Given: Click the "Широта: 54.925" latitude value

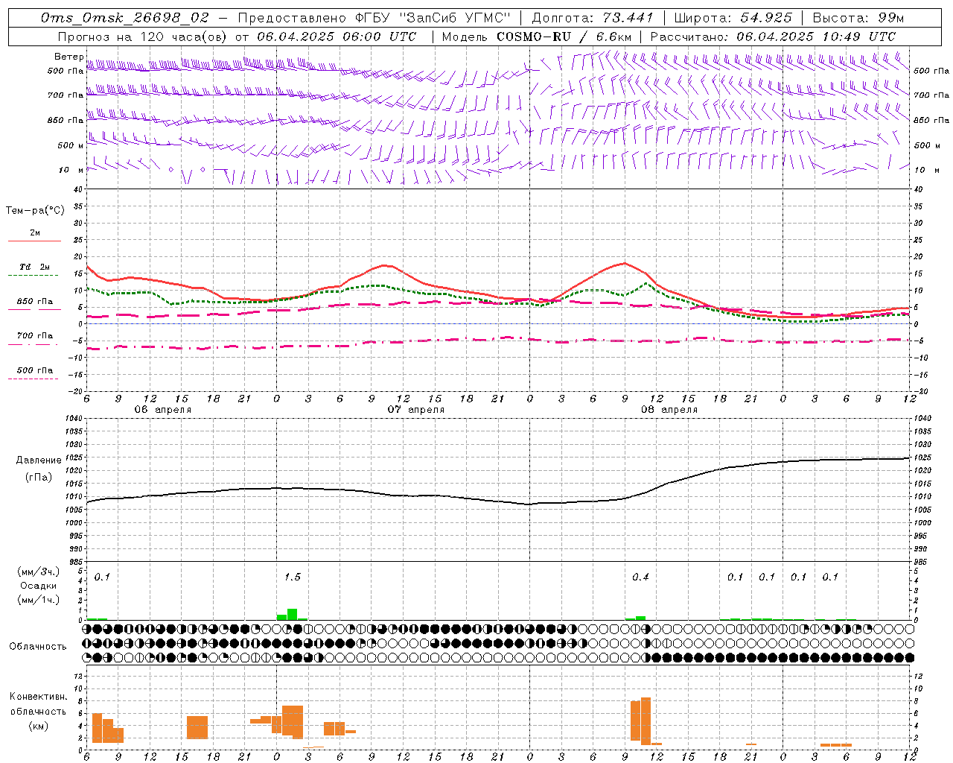Looking at the screenshot, I should (733, 18).
